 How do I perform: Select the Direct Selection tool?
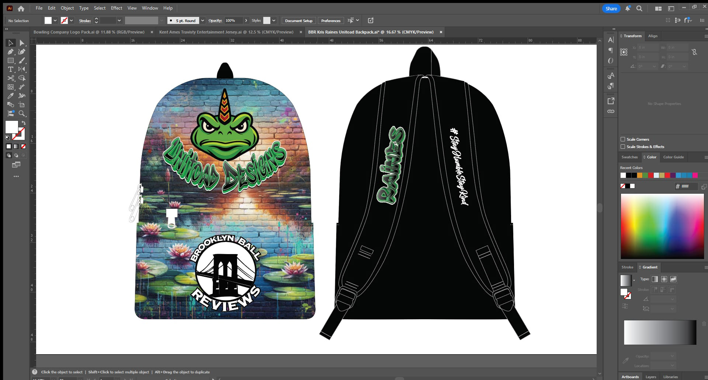(x=22, y=43)
